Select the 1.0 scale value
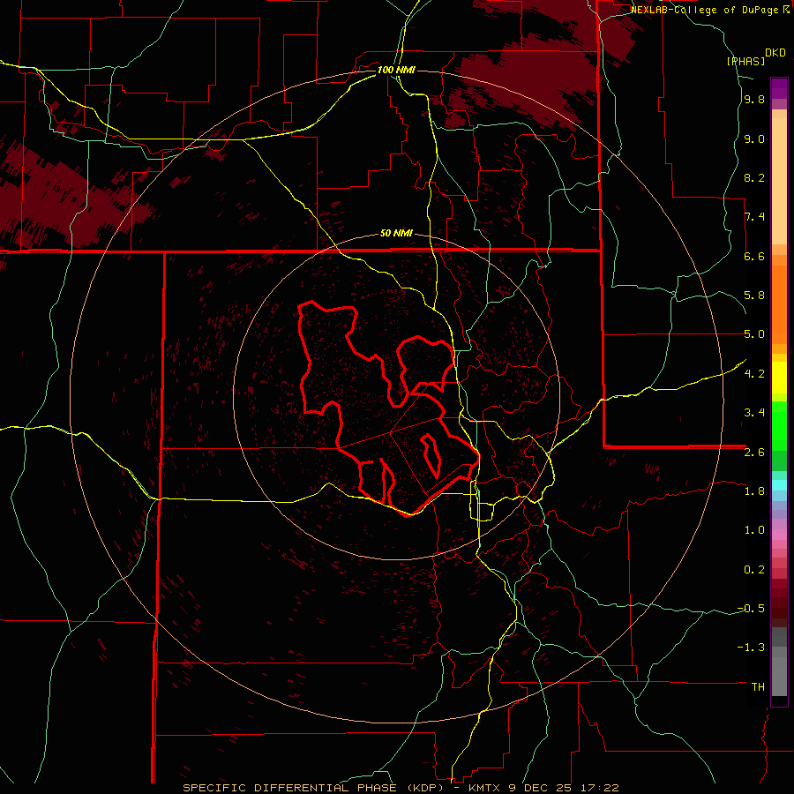The height and width of the screenshot is (794, 794). coord(754,530)
